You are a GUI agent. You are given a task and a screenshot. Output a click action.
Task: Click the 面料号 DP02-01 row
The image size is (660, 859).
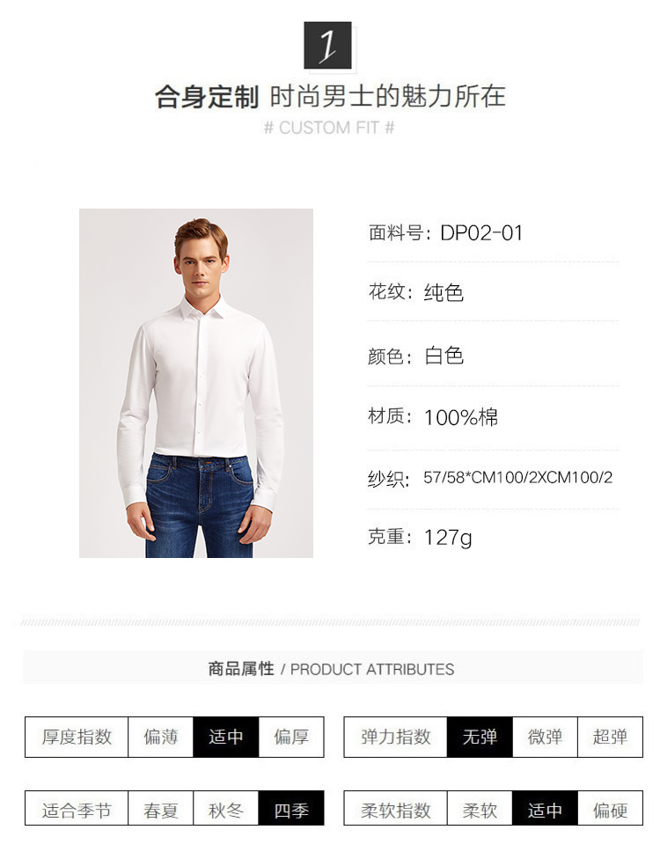pos(493,233)
